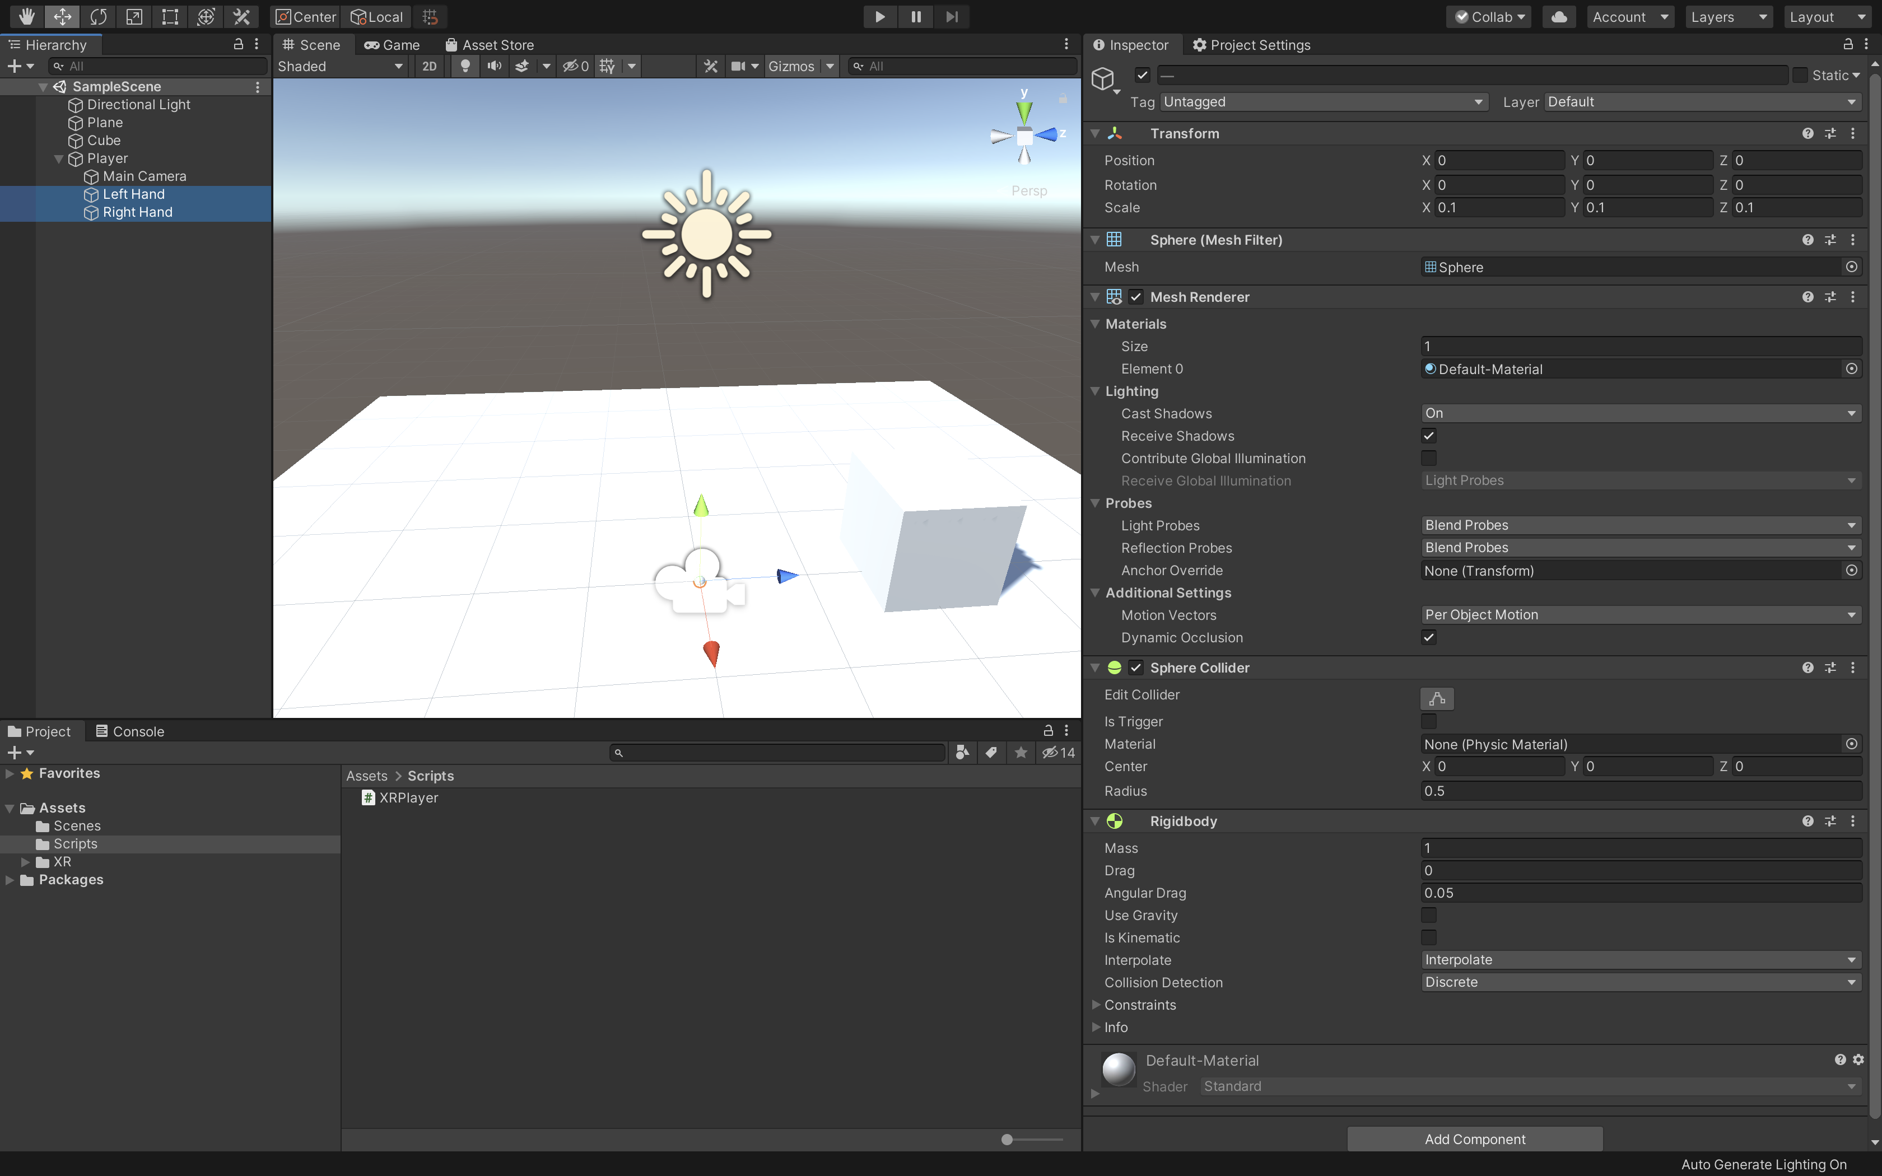The height and width of the screenshot is (1176, 1882).
Task: Toggle favorites star in Project toolbar
Action: pyautogui.click(x=1021, y=752)
